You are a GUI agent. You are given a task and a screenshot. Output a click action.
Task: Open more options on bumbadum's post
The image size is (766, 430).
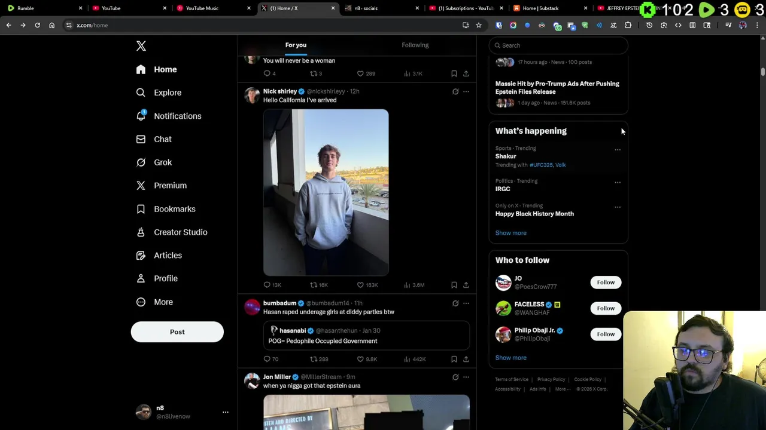466,303
